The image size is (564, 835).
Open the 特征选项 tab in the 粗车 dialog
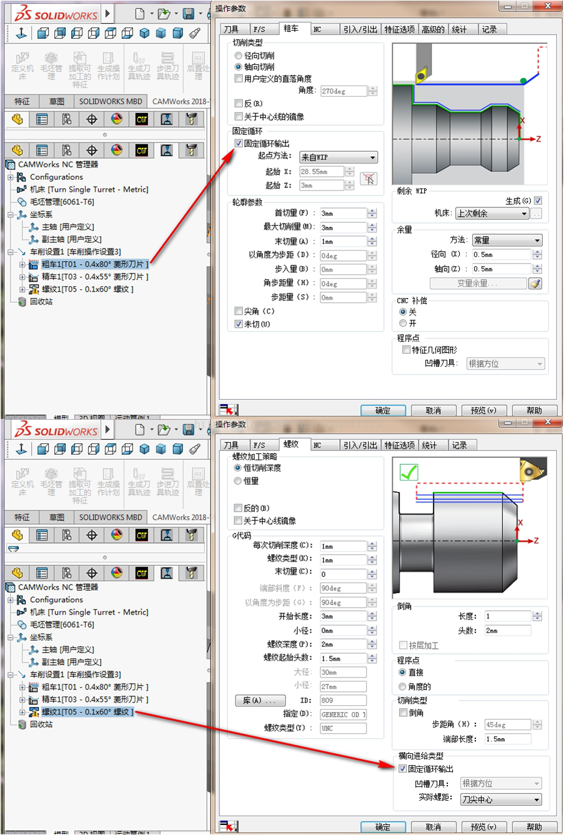pyautogui.click(x=400, y=29)
